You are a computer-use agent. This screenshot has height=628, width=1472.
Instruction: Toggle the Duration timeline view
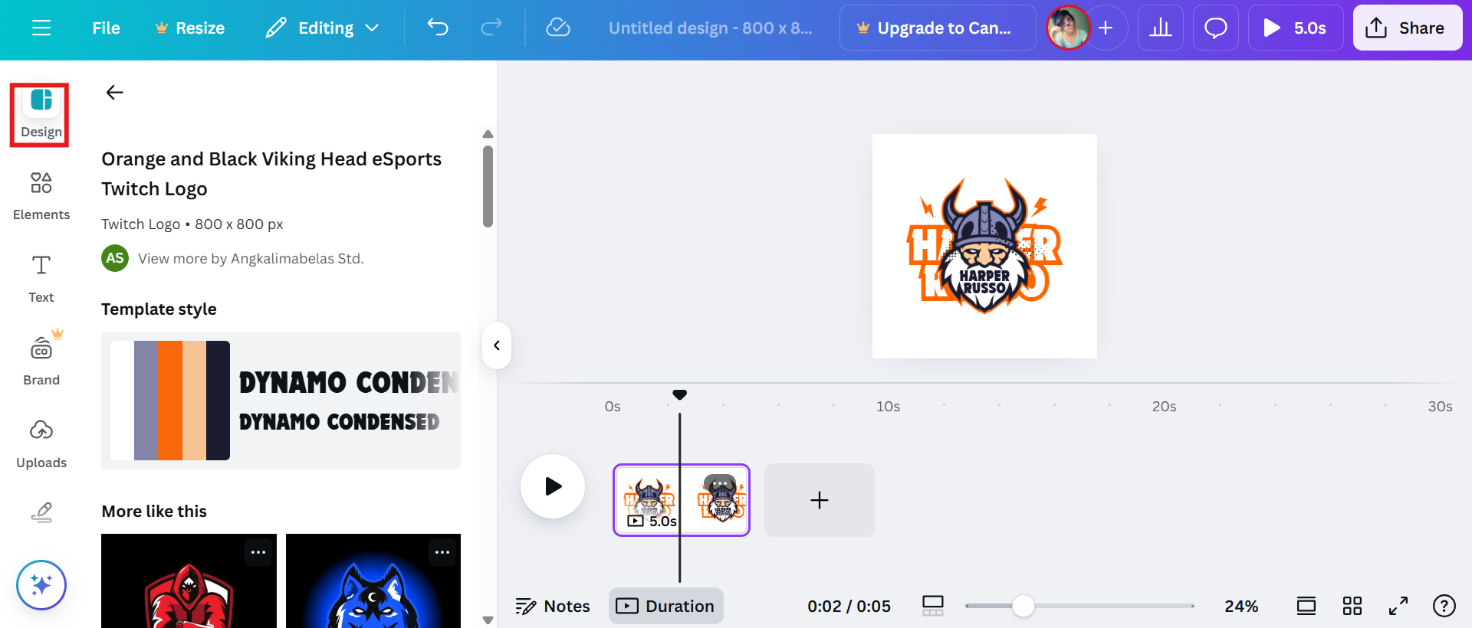click(x=666, y=606)
